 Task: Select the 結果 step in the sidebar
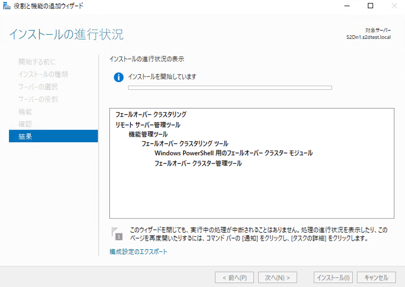(25, 136)
